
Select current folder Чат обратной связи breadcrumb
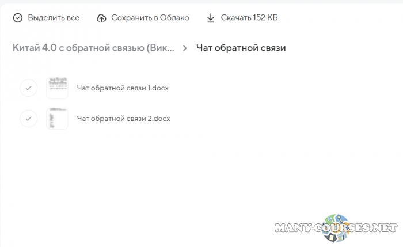click(241, 48)
